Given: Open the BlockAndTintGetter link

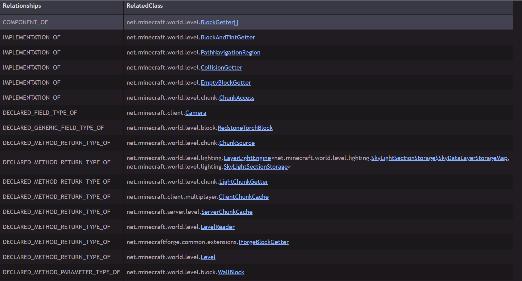Looking at the screenshot, I should pyautogui.click(x=228, y=37).
